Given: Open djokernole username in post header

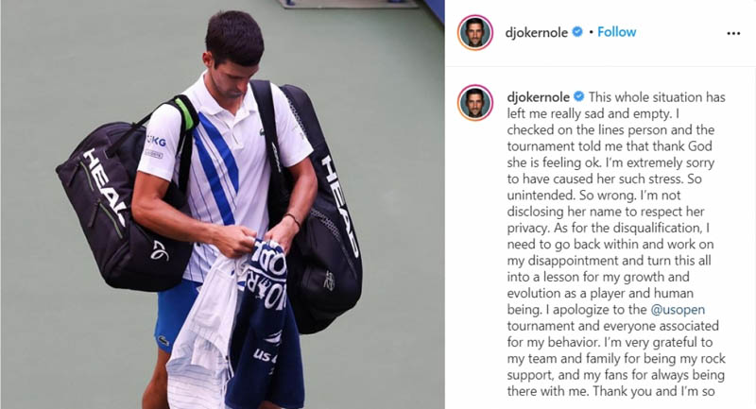Looking at the screenshot, I should click(536, 33).
